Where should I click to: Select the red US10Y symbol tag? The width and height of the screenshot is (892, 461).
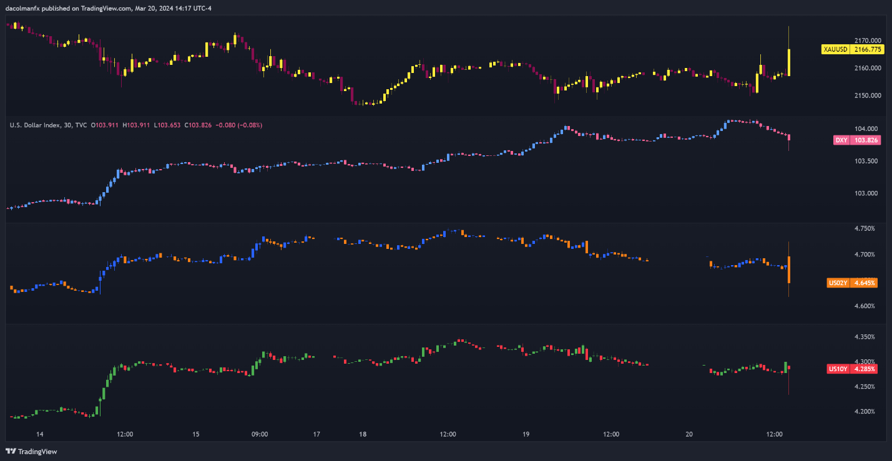tap(838, 369)
